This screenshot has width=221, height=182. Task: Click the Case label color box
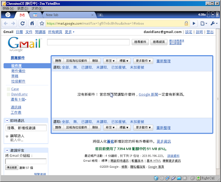(x=9, y=89)
